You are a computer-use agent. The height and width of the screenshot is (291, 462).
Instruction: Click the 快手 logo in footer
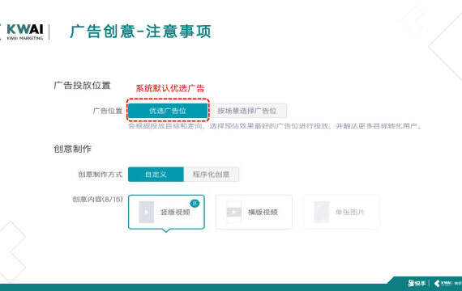click(417, 284)
